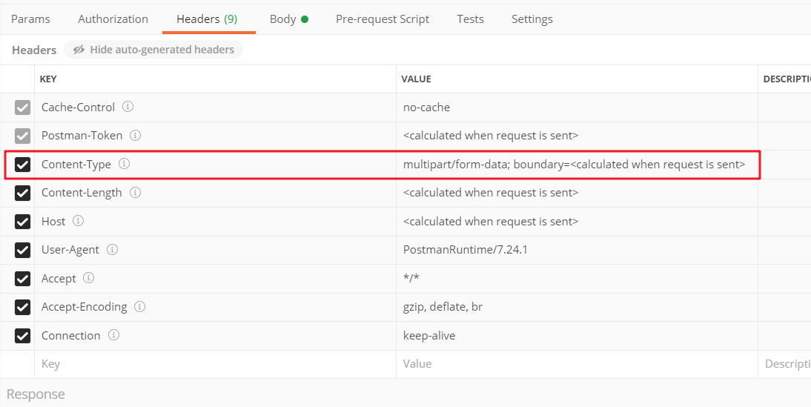
Task: Click info icon next to Cache-Control
Action: [128, 107]
